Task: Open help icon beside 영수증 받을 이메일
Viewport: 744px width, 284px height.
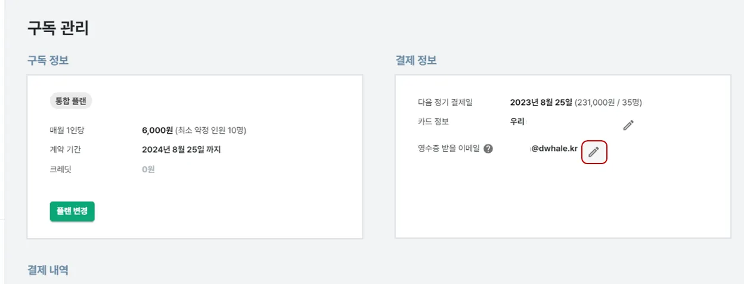Action: coord(488,149)
